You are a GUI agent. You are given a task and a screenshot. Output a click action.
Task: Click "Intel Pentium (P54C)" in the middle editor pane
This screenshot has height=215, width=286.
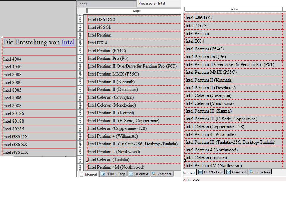coord(107,51)
